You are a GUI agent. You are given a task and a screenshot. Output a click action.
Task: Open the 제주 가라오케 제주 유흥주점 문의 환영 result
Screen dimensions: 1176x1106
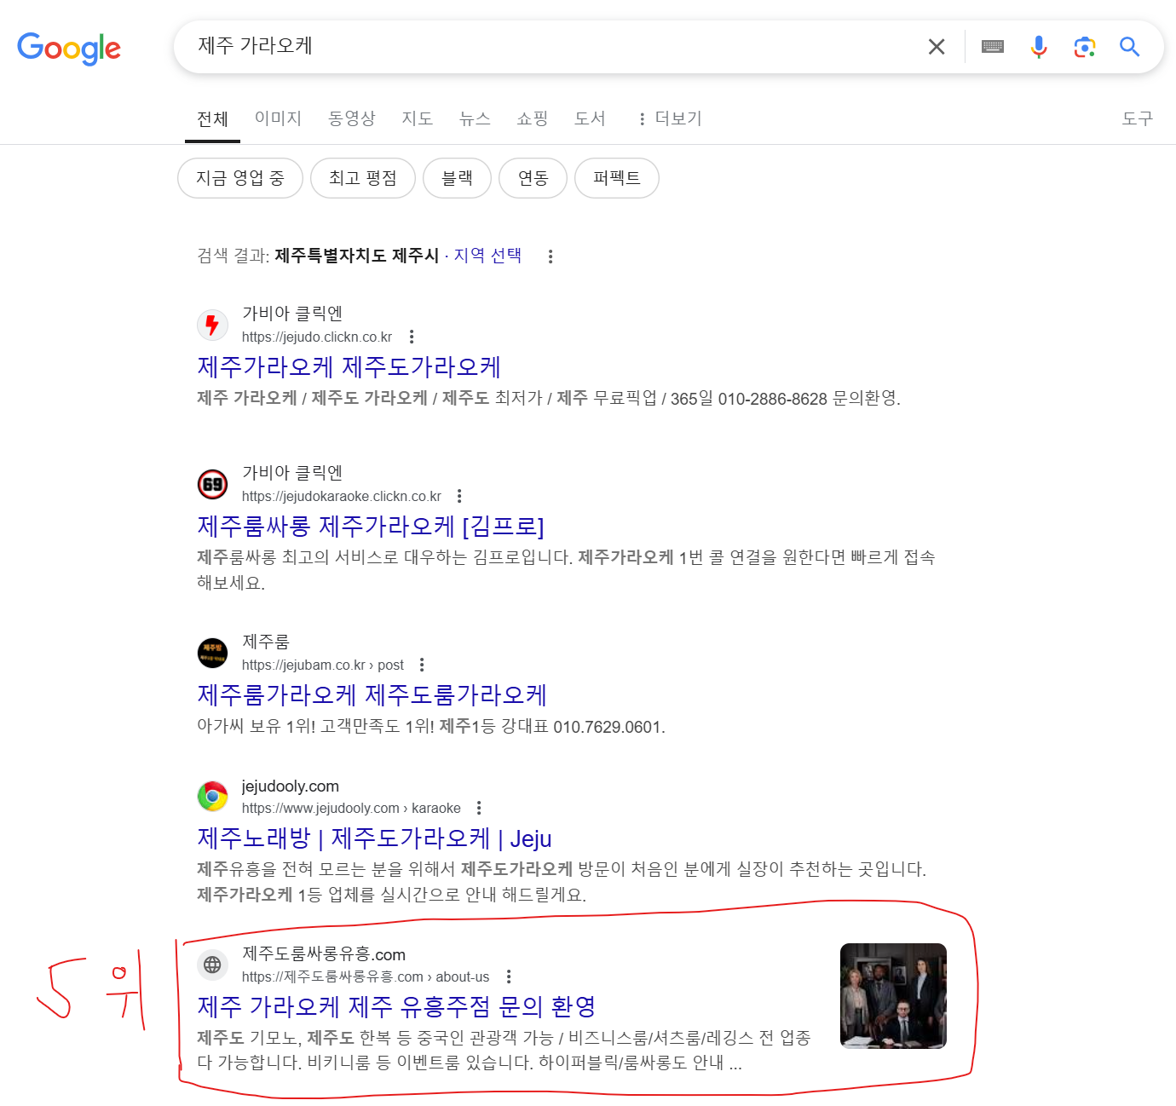396,1007
